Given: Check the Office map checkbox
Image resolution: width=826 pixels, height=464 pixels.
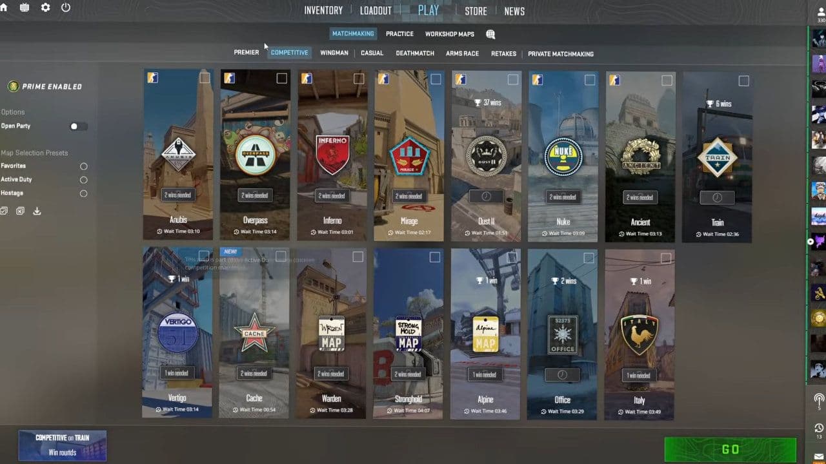Looking at the screenshot, I should point(589,258).
